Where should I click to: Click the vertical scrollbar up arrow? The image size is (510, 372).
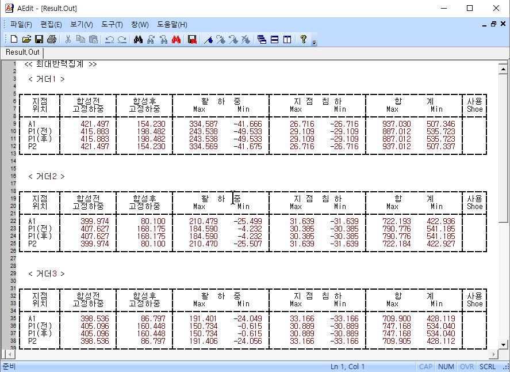(503, 69)
